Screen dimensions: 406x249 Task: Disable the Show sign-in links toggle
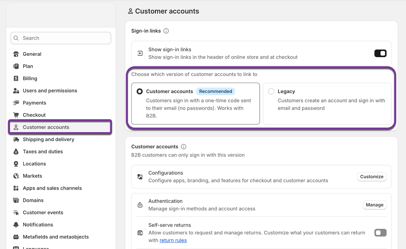click(380, 53)
